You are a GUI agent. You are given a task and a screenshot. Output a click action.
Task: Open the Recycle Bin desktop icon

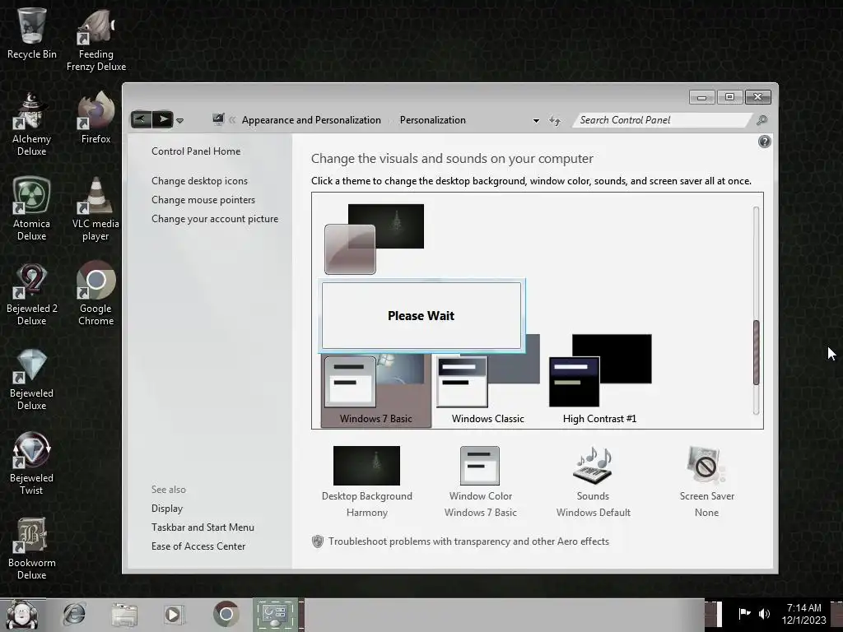pyautogui.click(x=32, y=33)
